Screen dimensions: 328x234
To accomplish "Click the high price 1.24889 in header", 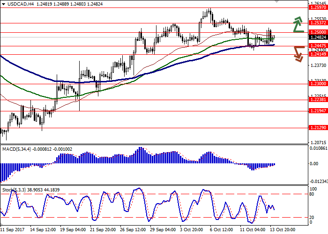I will tap(61, 4).
